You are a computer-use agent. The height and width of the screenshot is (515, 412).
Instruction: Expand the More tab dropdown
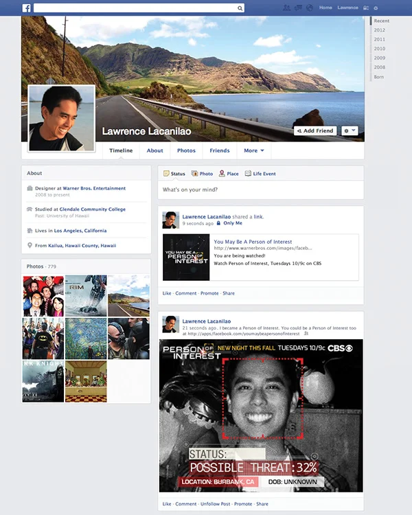tap(253, 150)
